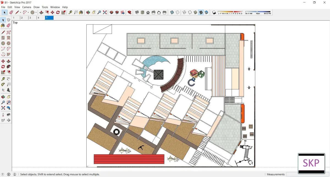Image resolution: width=330 pixels, height=177 pixels.
Task: Select the Pie tool in the left palette
Action: [9, 54]
